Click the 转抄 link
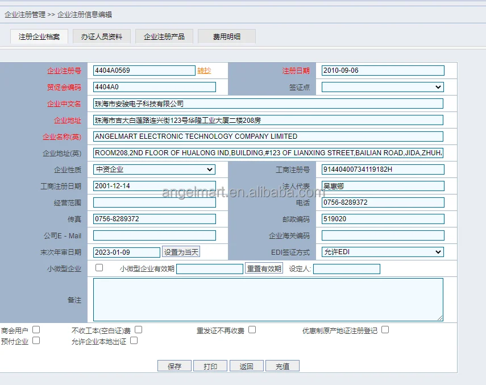 pos(204,71)
